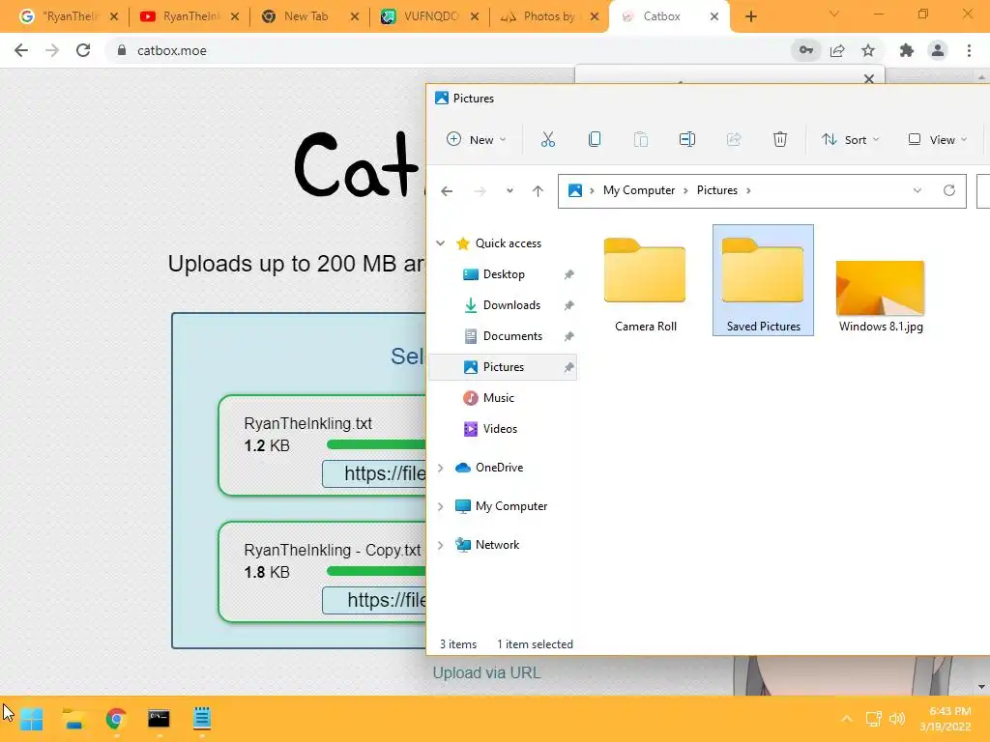Open Chrome three-dot menu
Screen dimensions: 990x742
[969, 50]
